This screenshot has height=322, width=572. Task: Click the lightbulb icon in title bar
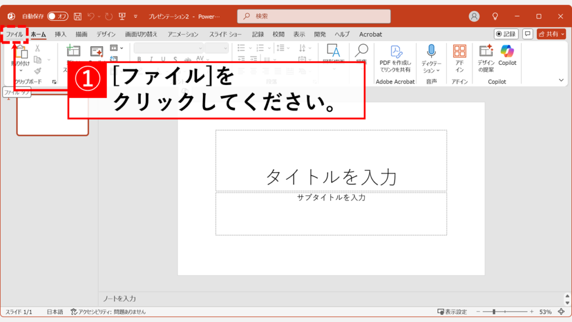(495, 16)
